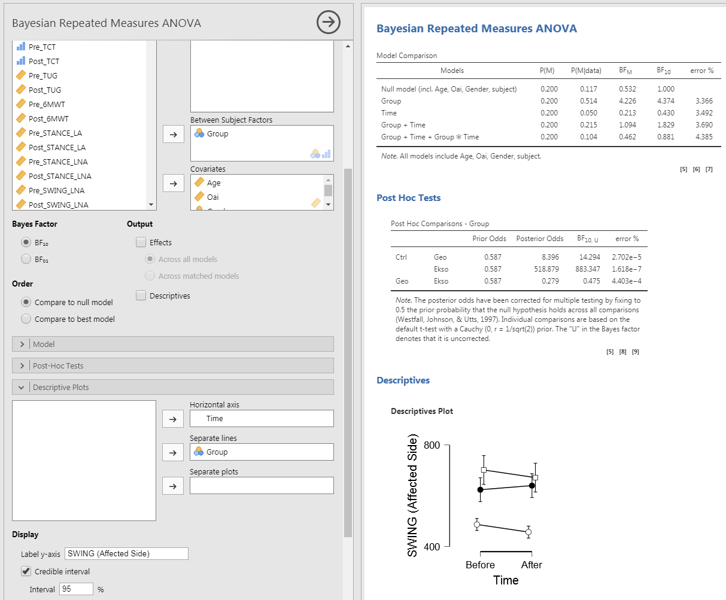Screen dimensions: 726x600
Task: Select BF₁₀ Bayes factor option
Action: click(26, 242)
